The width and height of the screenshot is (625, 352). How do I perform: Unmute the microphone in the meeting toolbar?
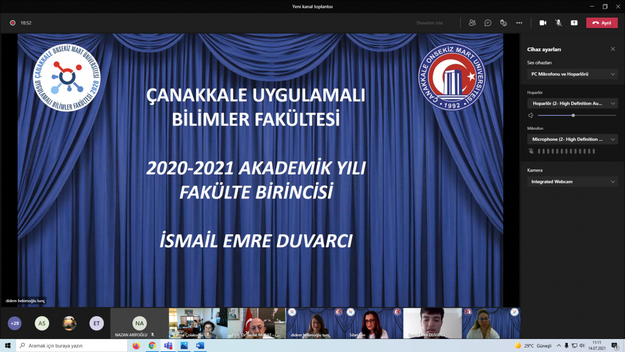(x=558, y=23)
